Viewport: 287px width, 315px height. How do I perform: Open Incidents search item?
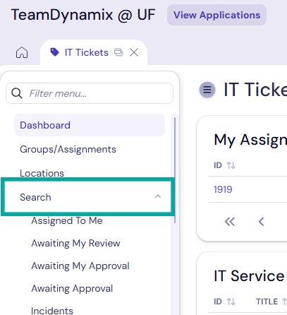pyautogui.click(x=52, y=311)
